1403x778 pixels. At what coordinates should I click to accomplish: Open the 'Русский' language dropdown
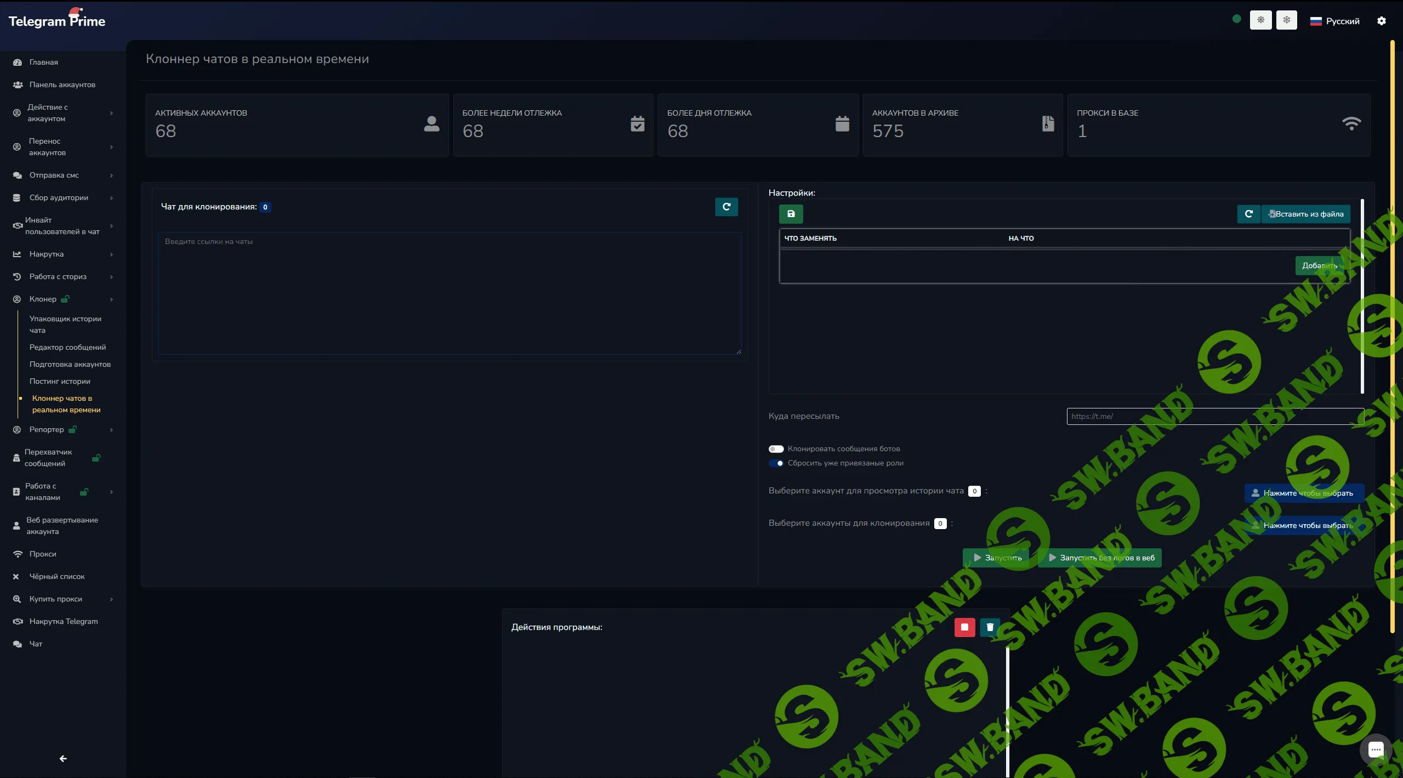(1334, 21)
